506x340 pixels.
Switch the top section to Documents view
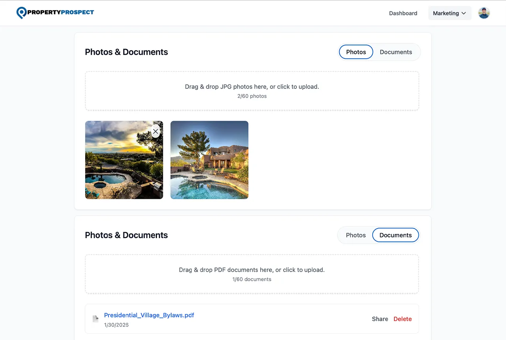396,52
